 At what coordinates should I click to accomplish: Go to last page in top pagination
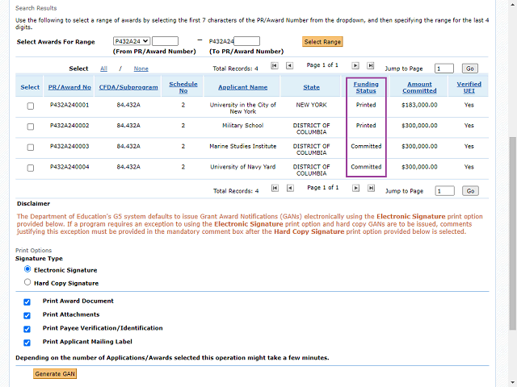point(371,65)
